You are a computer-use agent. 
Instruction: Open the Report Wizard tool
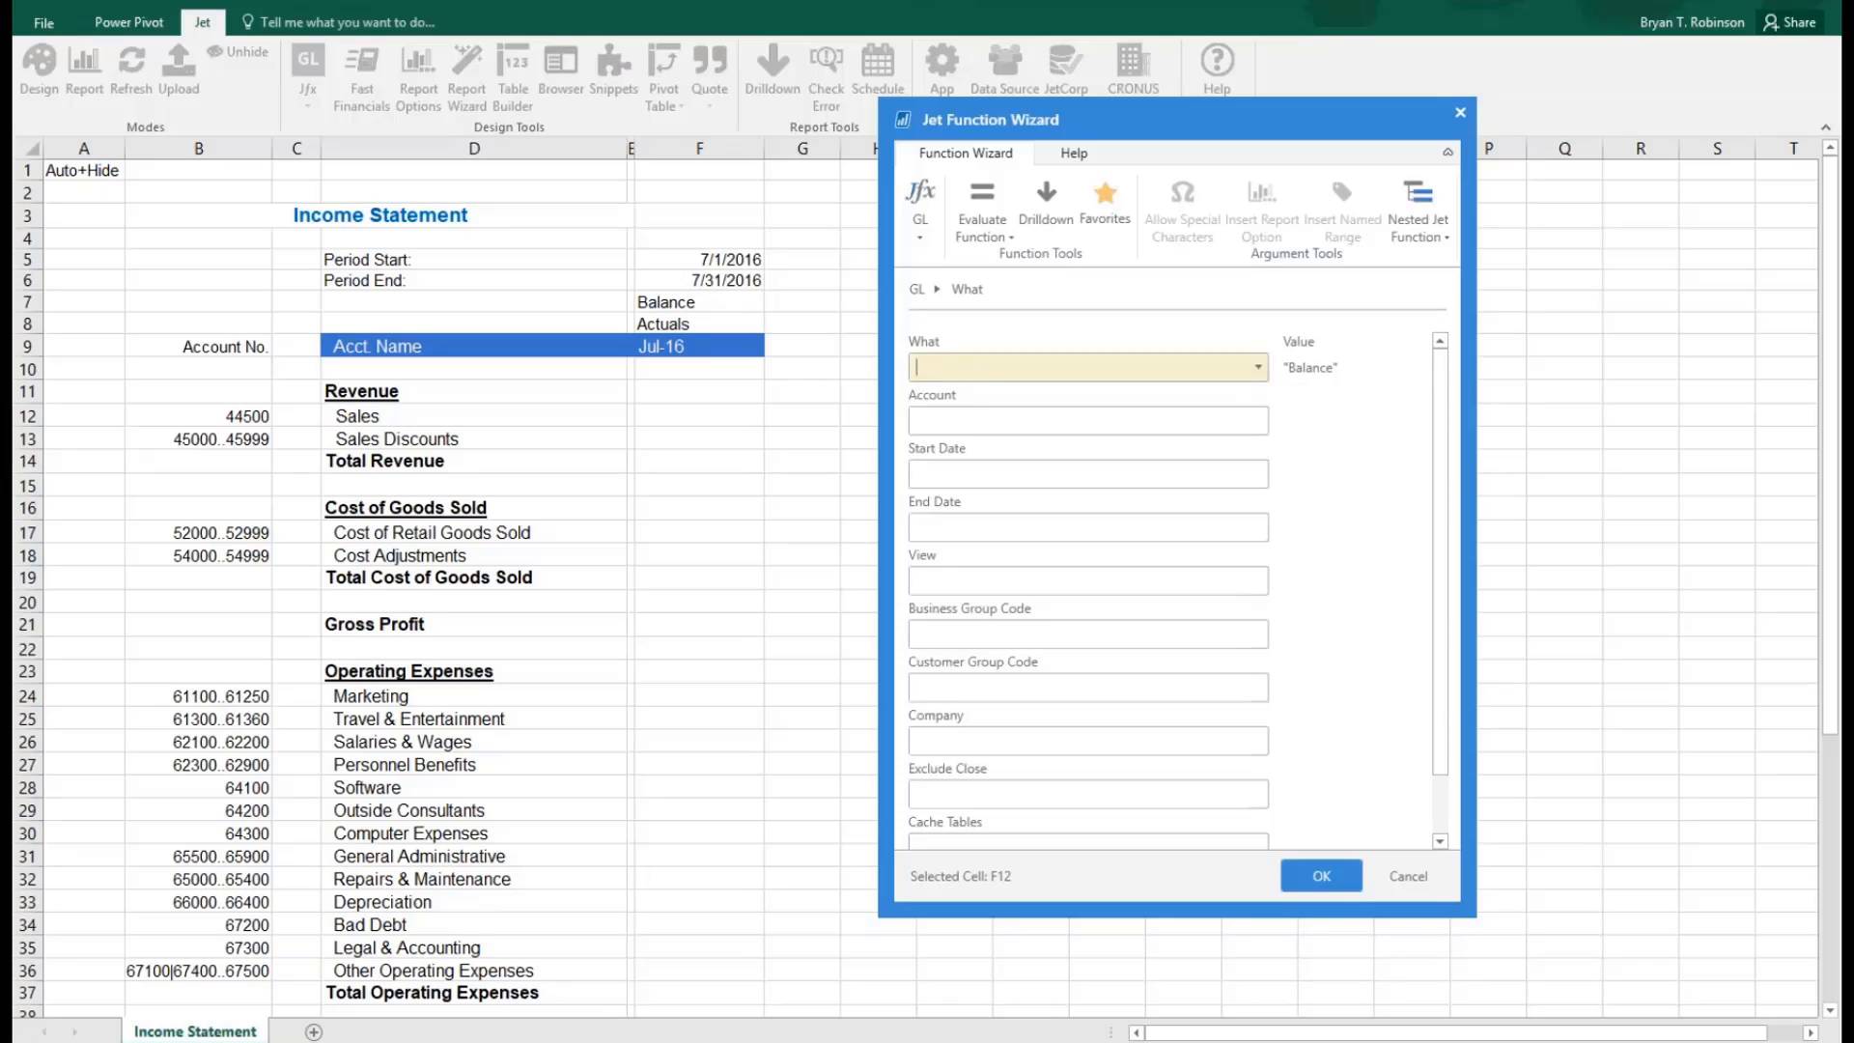[466, 68]
